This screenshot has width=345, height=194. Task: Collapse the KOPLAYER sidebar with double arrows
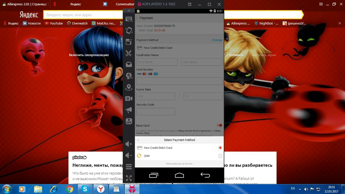129,11
